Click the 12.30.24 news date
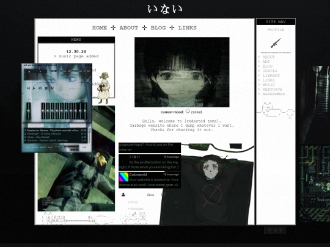The width and height of the screenshot is (330, 247). point(76,51)
